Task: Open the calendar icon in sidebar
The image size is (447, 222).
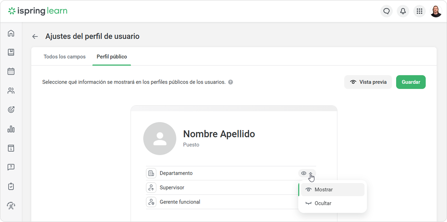Action: pyautogui.click(x=11, y=72)
